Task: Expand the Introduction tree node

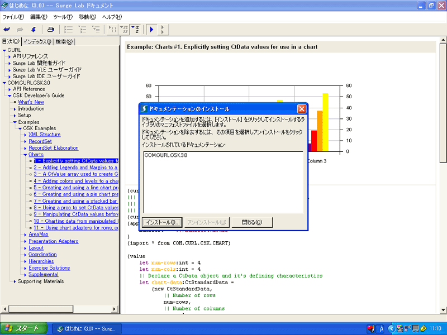Action: pos(15,109)
